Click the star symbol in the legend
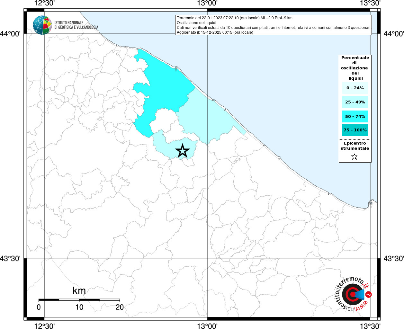The width and height of the screenshot is (404, 329). (354, 157)
